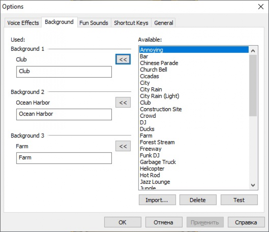Click the << button for Background 2
269x232 pixels.
pyautogui.click(x=123, y=103)
